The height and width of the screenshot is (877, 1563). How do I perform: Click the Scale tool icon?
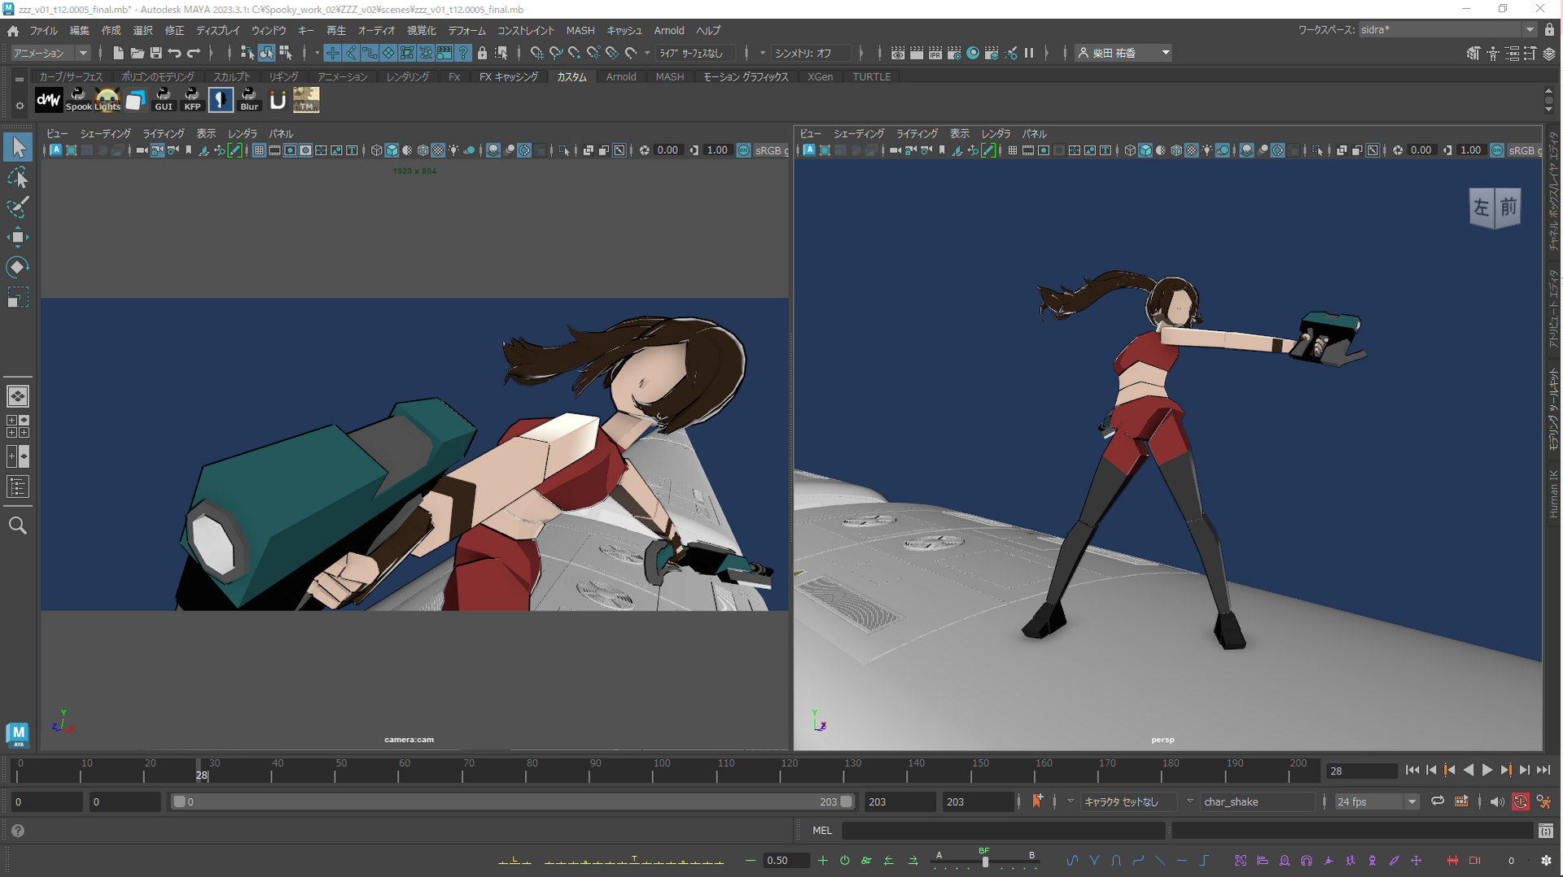tap(17, 298)
